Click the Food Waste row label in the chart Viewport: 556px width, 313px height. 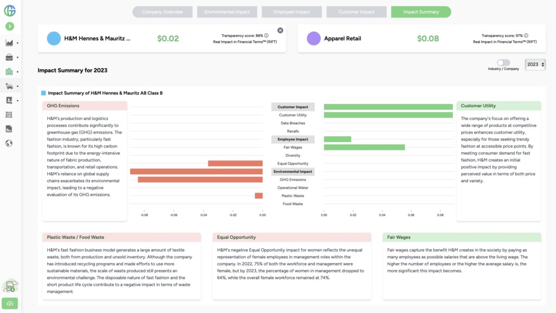pos(293,204)
